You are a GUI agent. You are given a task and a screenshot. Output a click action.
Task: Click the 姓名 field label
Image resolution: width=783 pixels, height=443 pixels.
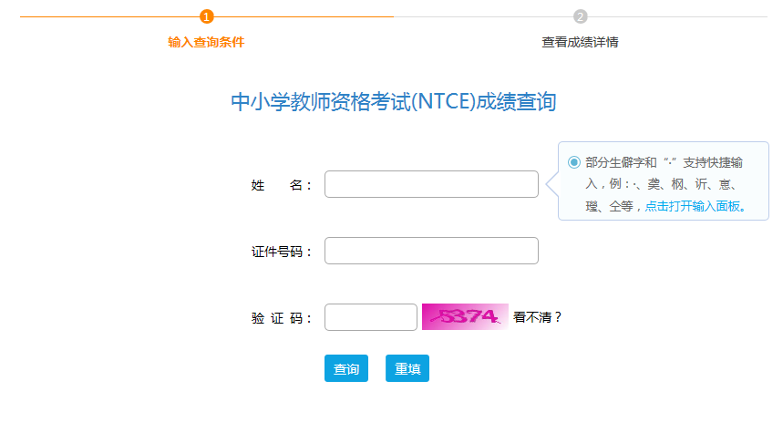tap(281, 185)
